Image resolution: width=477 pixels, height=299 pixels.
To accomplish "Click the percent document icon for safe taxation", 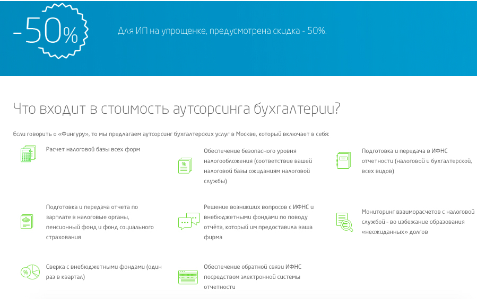I will [x=185, y=166].
